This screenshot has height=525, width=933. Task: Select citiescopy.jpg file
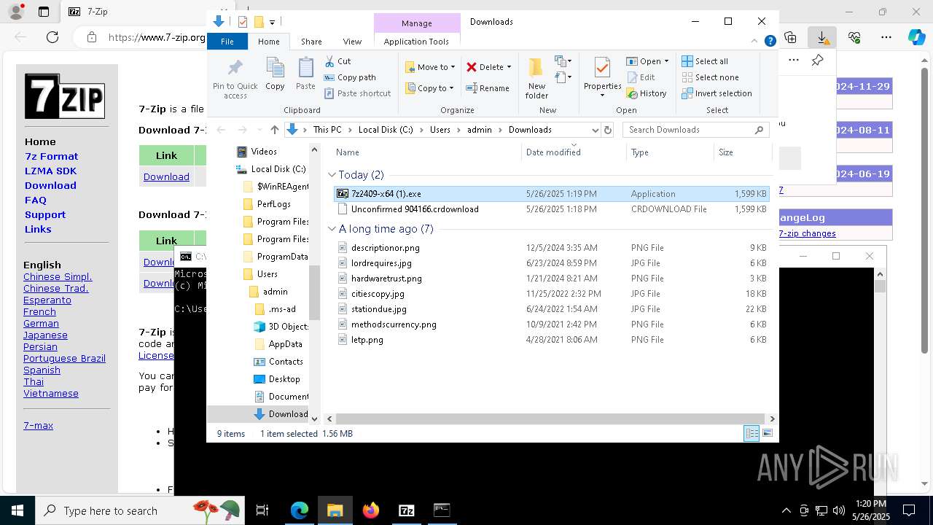[551, 294]
